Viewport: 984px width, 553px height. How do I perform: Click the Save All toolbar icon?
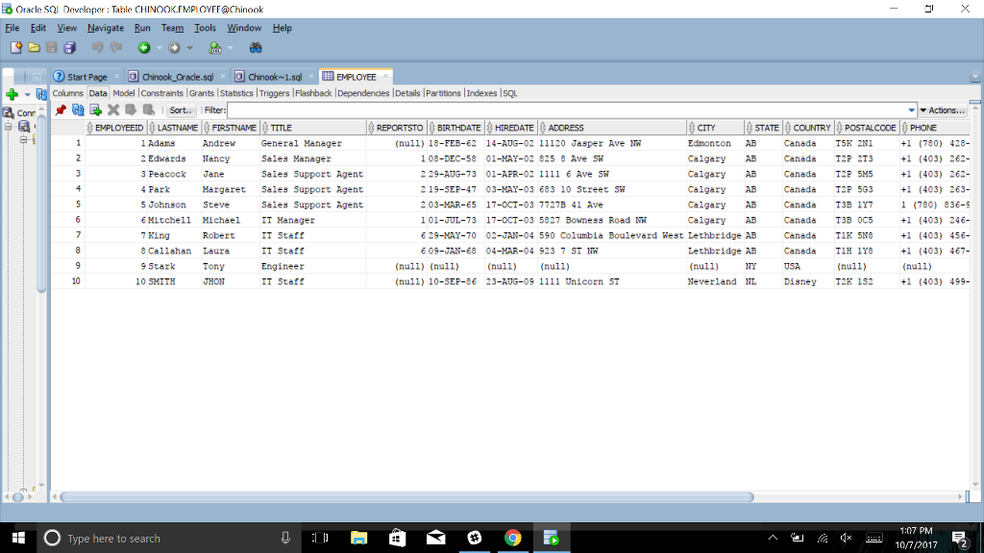(x=70, y=47)
